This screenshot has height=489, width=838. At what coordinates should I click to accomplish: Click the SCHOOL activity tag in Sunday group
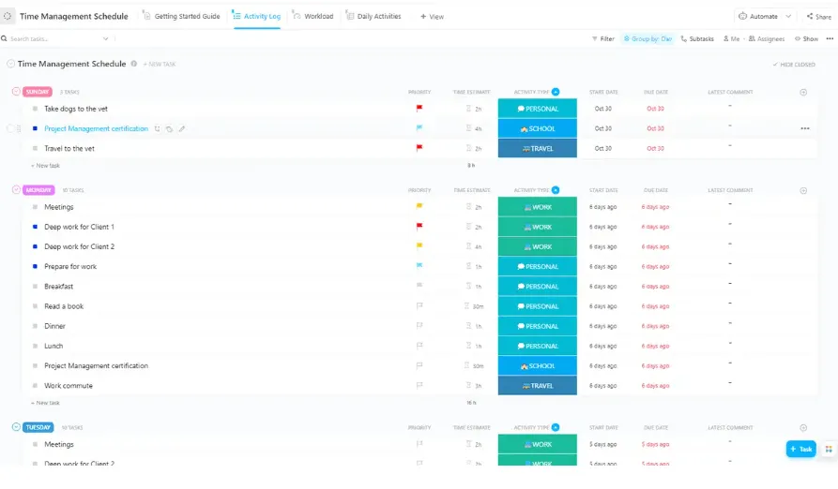click(x=537, y=128)
